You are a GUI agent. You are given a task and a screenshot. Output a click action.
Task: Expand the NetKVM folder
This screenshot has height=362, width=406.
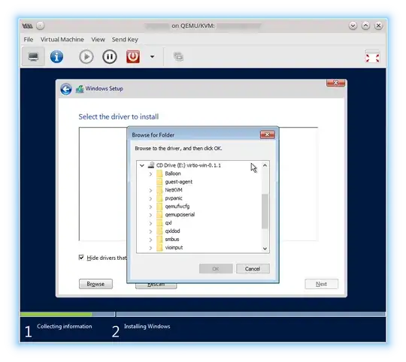(x=150, y=191)
